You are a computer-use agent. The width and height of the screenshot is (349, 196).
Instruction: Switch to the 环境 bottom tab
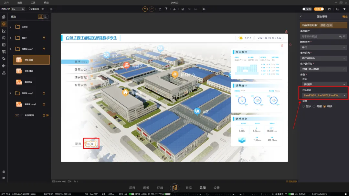[x=160, y=188]
